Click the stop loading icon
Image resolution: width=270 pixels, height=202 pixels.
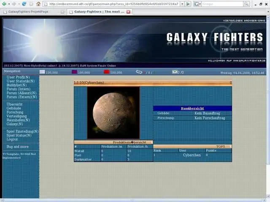point(31,4)
